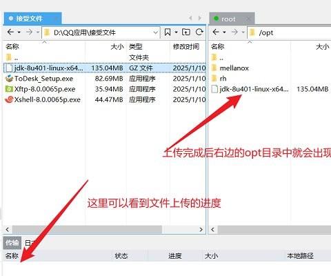Click the remote pane forward arrow
This screenshot has height=276, width=331.
pos(234,32)
